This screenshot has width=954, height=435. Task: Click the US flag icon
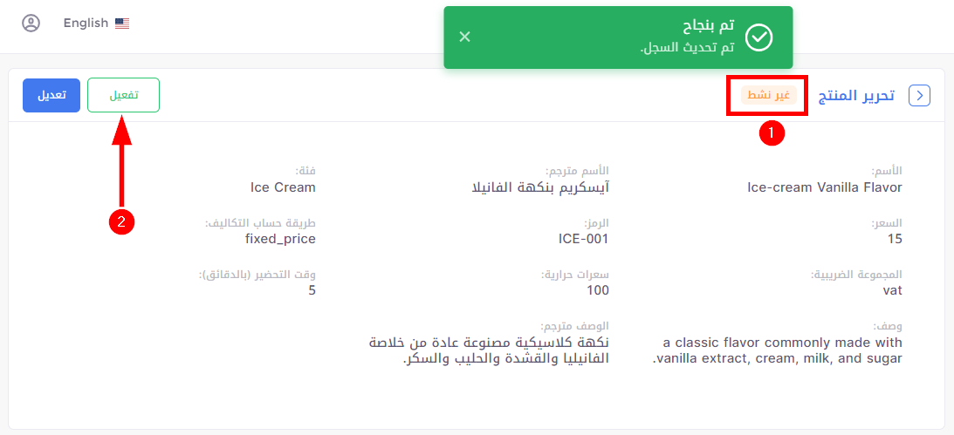pyautogui.click(x=122, y=24)
